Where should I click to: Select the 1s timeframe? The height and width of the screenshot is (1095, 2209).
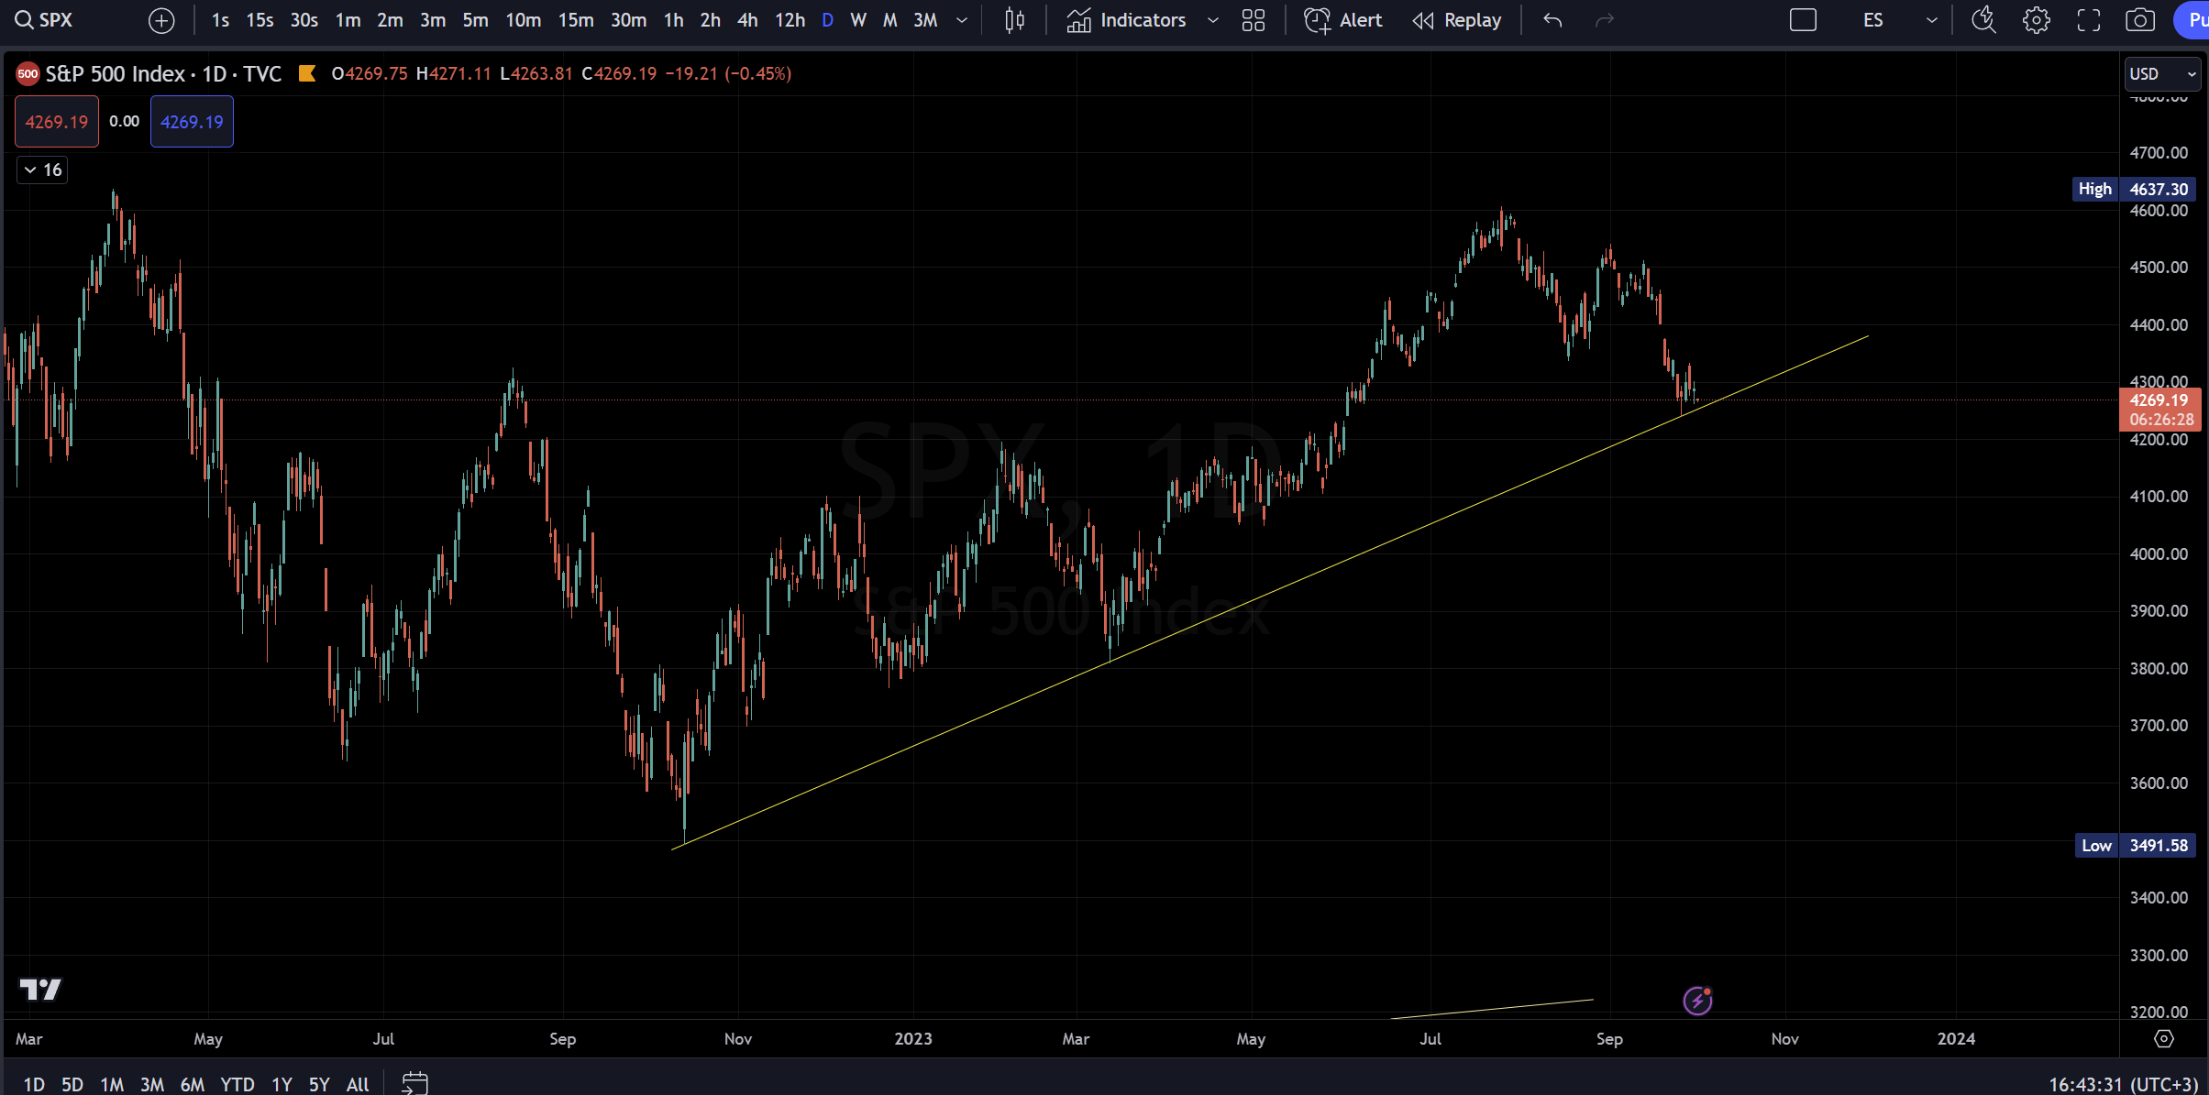point(220,20)
